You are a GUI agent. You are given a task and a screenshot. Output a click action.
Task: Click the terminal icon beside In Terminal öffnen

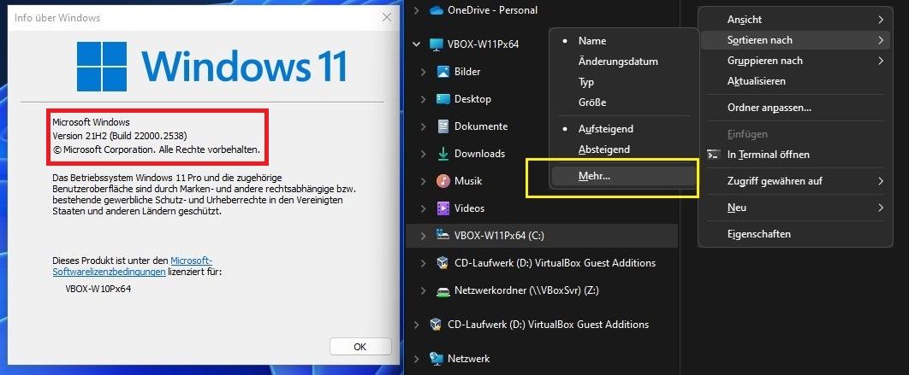(712, 155)
